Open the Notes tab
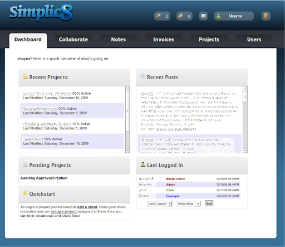 [x=119, y=40]
